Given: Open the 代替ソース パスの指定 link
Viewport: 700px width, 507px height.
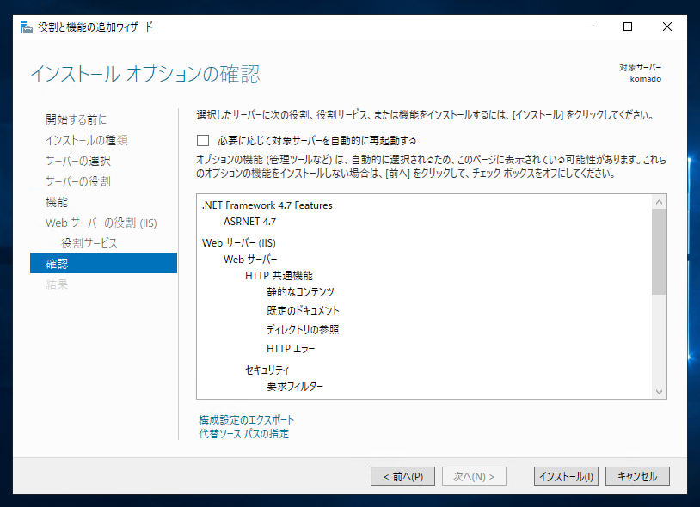Looking at the screenshot, I should coord(243,433).
